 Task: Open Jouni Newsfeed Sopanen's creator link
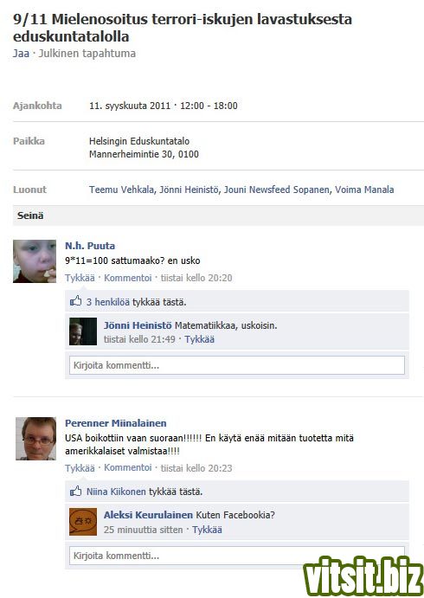coord(276,190)
